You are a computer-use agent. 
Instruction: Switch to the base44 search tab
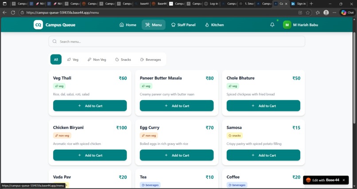142,4
